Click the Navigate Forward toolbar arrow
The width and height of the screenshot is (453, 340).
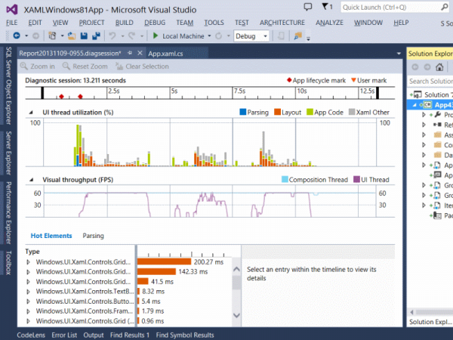click(x=35, y=36)
